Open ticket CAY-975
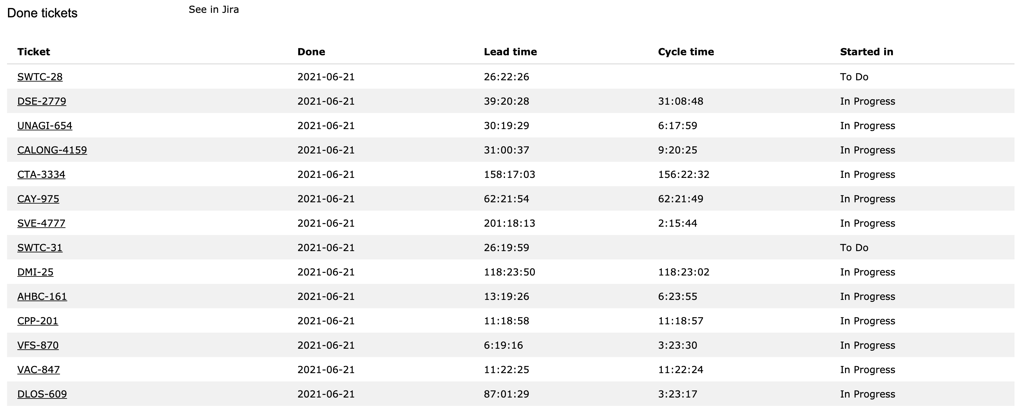Screen dimensions: 1028x411 38,199
